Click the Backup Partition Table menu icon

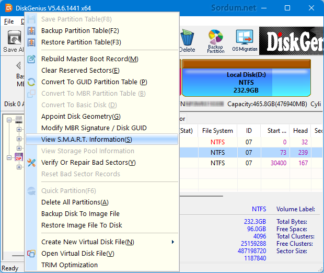click(x=31, y=31)
